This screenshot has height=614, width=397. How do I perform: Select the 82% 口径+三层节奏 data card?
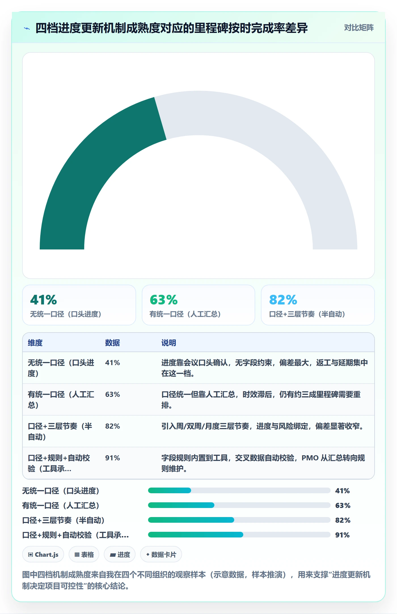tap(318, 305)
